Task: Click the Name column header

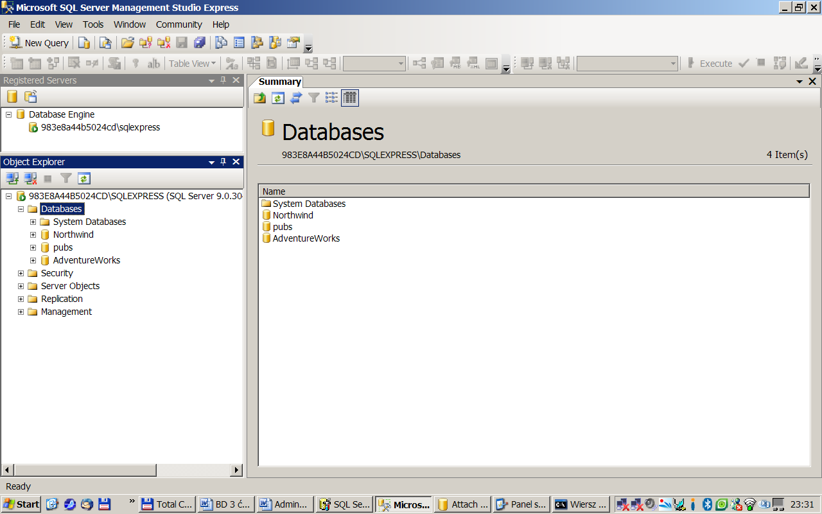Action: 534,191
